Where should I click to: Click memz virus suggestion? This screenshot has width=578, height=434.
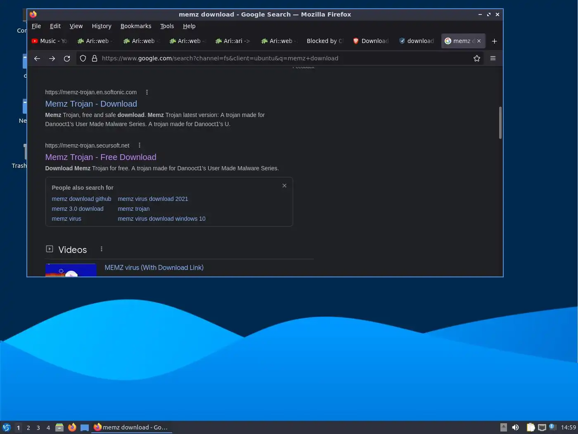(66, 219)
